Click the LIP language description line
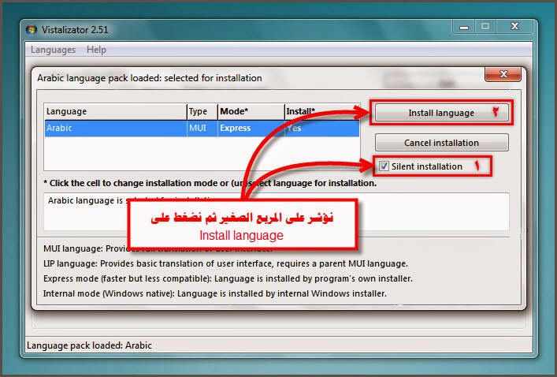Viewport: 557px width, 377px height. [x=225, y=263]
